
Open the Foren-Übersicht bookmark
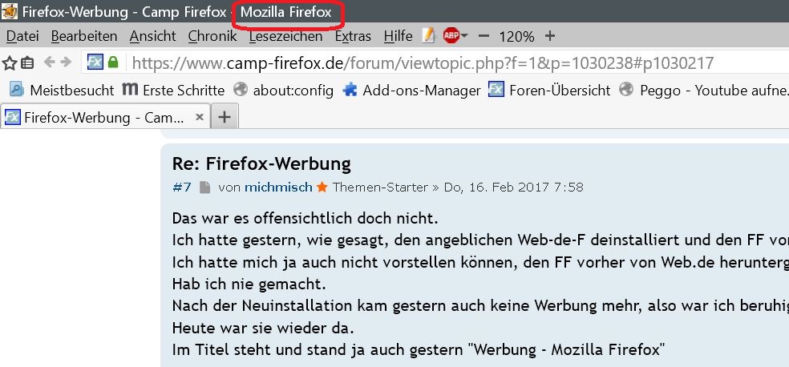(549, 90)
